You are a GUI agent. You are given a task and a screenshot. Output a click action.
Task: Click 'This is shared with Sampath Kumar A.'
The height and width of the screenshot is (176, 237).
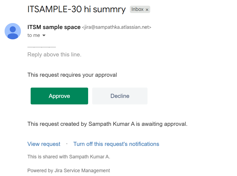(69, 157)
